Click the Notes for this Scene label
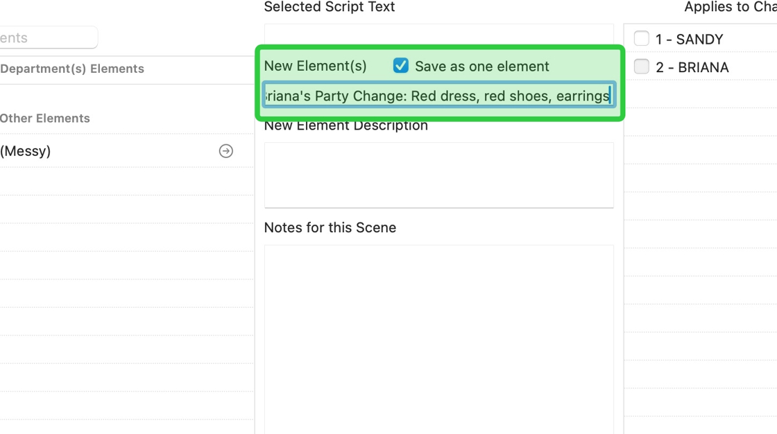 [330, 227]
